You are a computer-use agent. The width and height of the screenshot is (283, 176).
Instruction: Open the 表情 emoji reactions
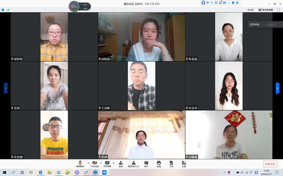click(x=159, y=163)
